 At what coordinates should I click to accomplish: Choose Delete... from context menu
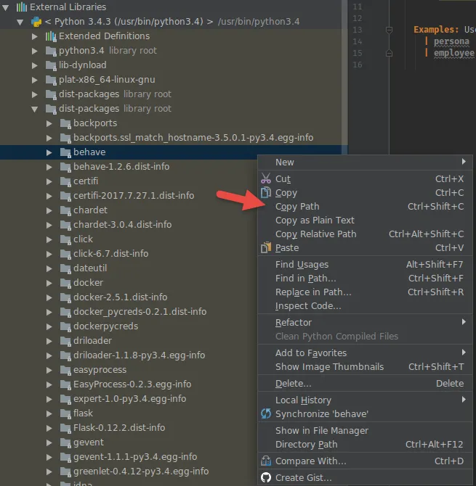365,384
